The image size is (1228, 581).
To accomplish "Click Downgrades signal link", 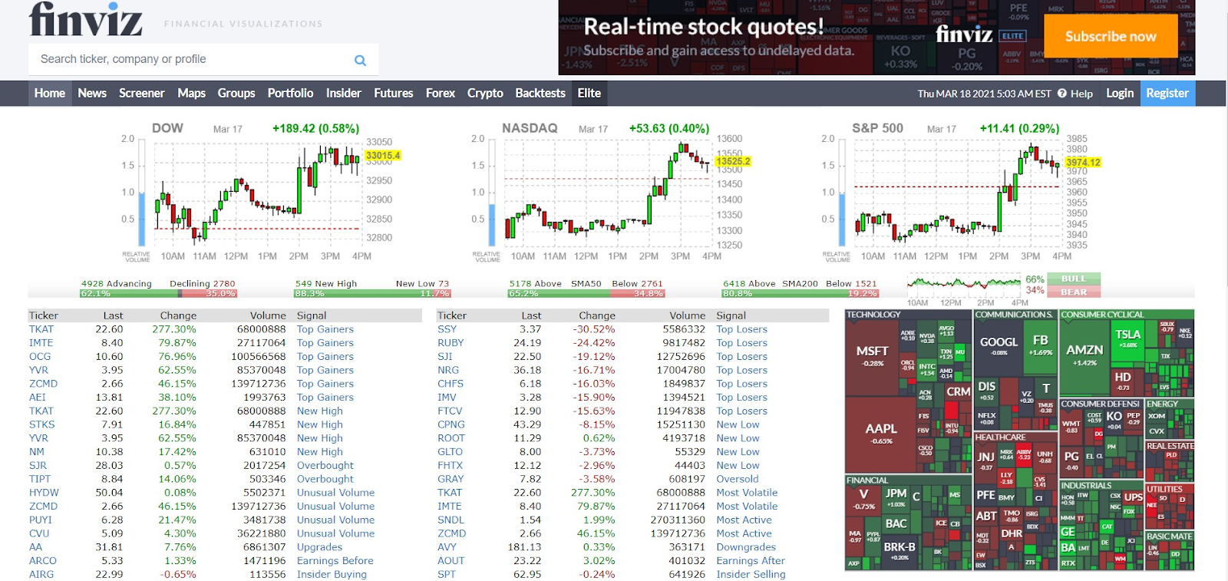I will point(746,547).
